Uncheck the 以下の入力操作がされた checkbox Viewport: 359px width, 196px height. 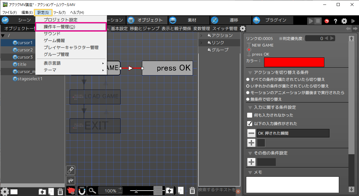(x=250, y=124)
